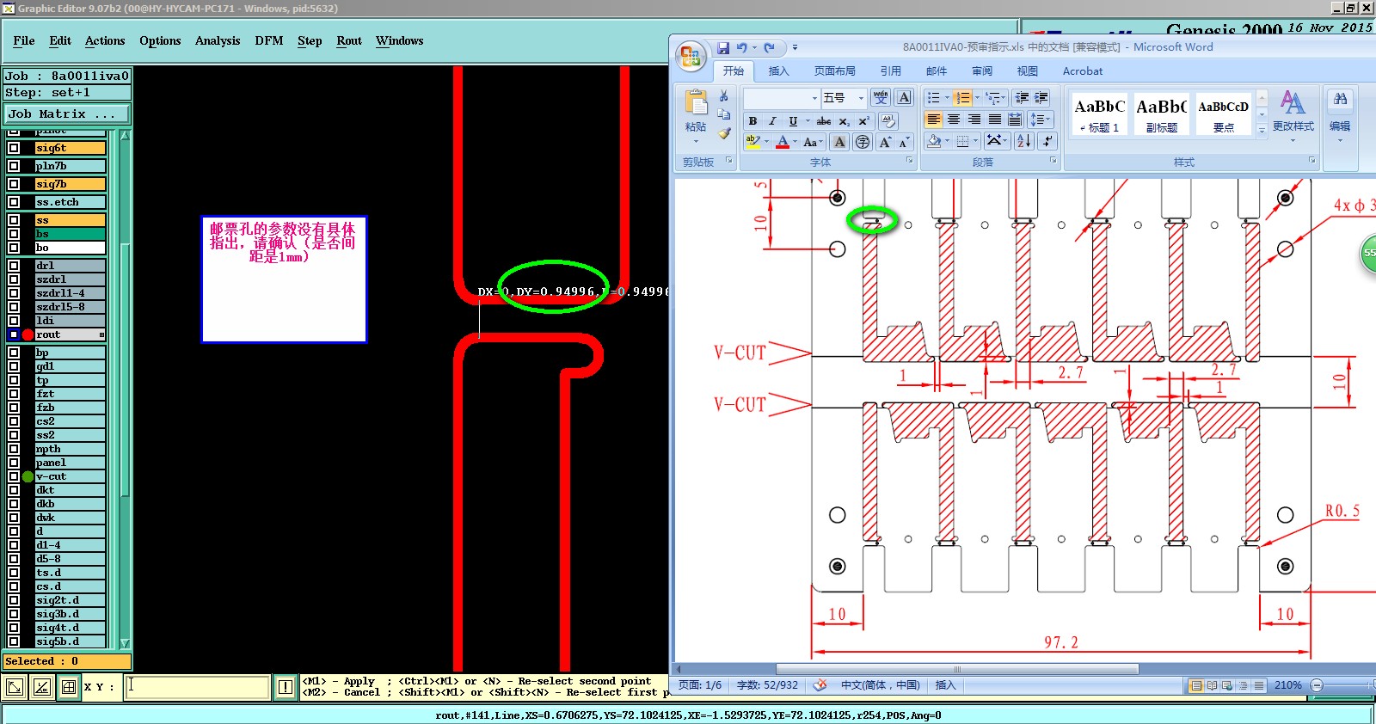Screen dimensions: 1376x724
Task: Apply the 要点 style in Word
Action: (1224, 114)
